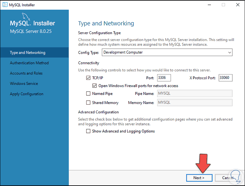Click the Pipe Name label

144,94
